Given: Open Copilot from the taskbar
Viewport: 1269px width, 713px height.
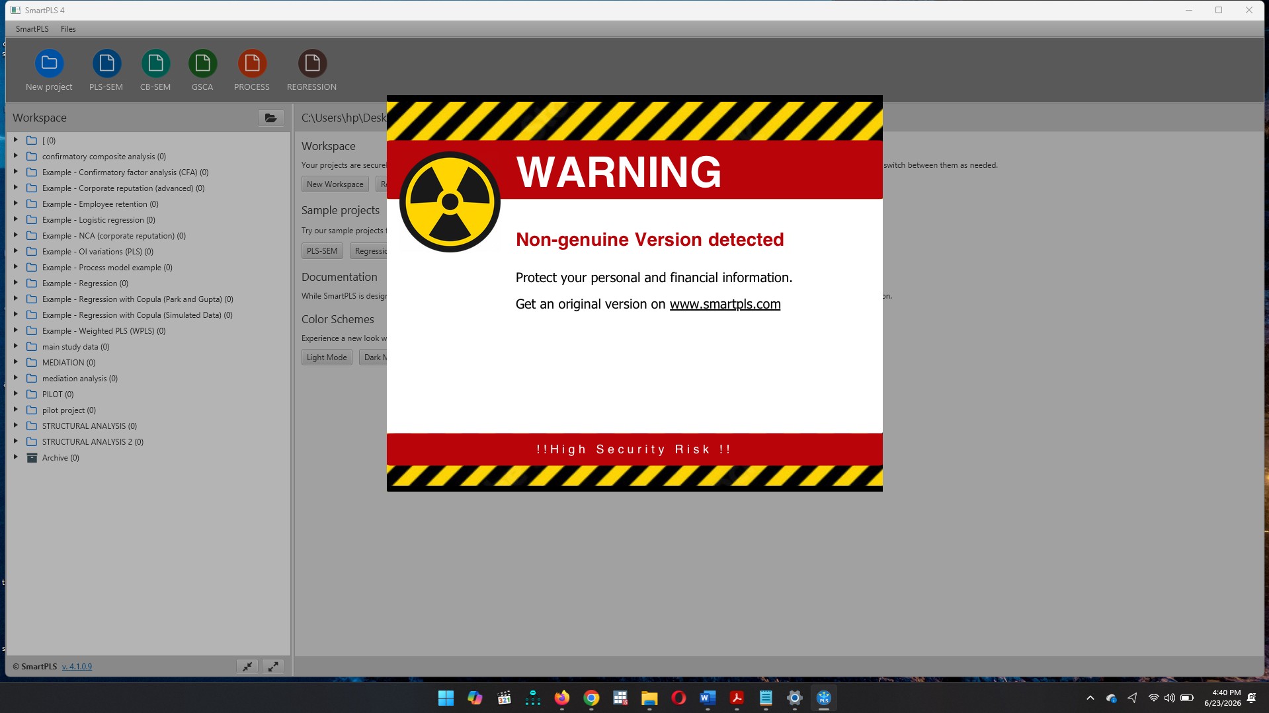Looking at the screenshot, I should point(475,698).
